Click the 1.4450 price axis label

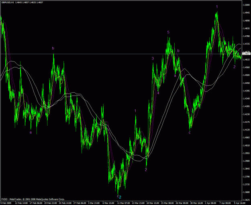247,83
